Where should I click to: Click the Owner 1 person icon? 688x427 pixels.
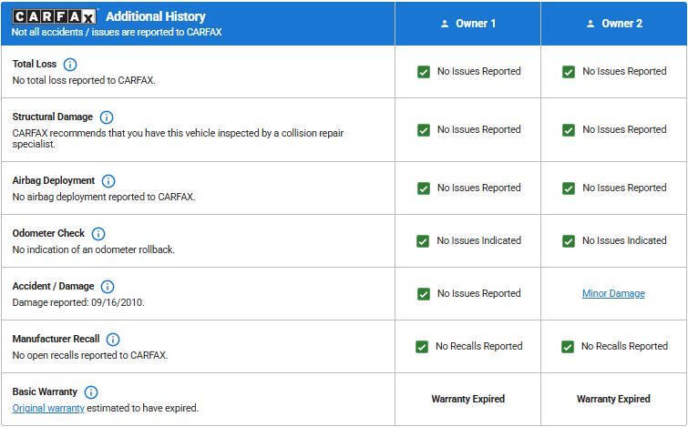coord(445,24)
